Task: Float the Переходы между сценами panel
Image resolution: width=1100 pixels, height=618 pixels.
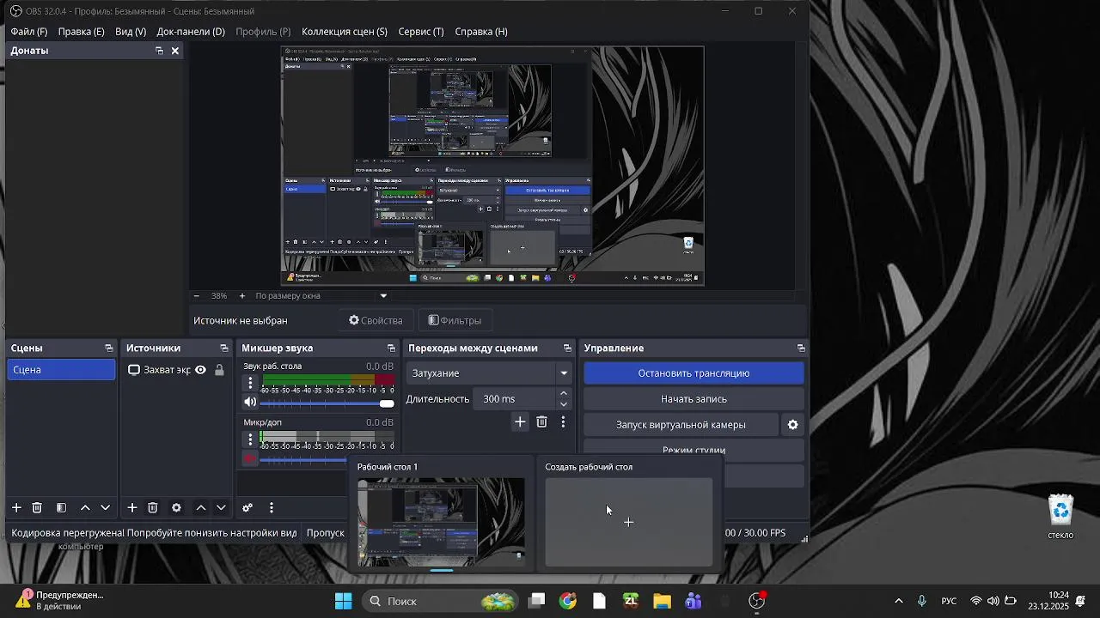Action: (x=567, y=348)
